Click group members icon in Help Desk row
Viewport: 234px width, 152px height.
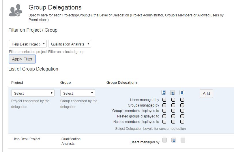(174, 140)
